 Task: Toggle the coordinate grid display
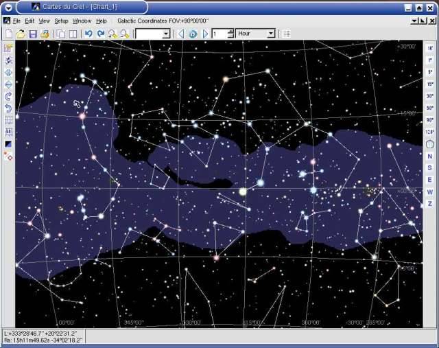tap(8, 121)
